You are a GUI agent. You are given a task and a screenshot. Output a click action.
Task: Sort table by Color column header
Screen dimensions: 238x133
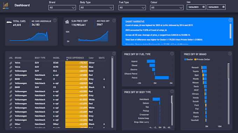point(91,58)
